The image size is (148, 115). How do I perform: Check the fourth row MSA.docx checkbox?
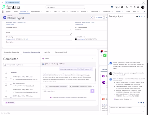point(6,97)
